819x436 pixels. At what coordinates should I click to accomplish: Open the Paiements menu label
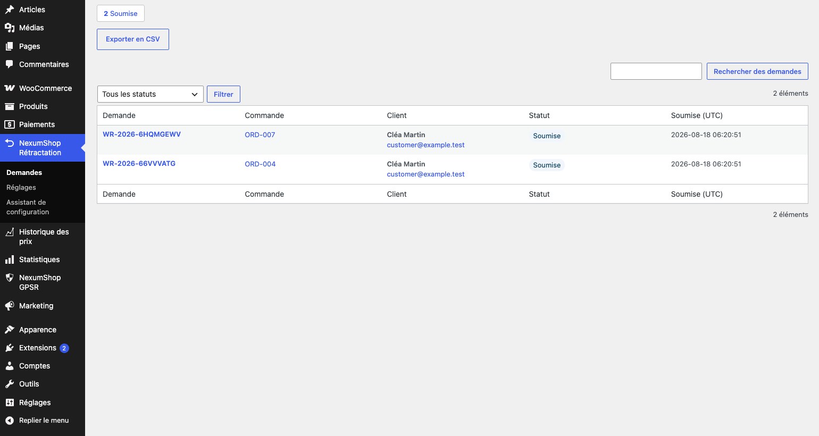coord(37,124)
